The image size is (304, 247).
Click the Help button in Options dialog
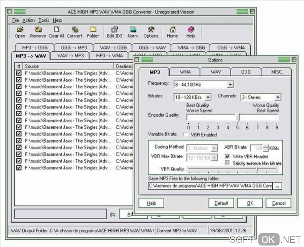pos(151,203)
